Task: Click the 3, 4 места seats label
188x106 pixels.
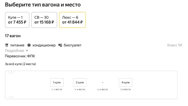Action: pos(80,89)
